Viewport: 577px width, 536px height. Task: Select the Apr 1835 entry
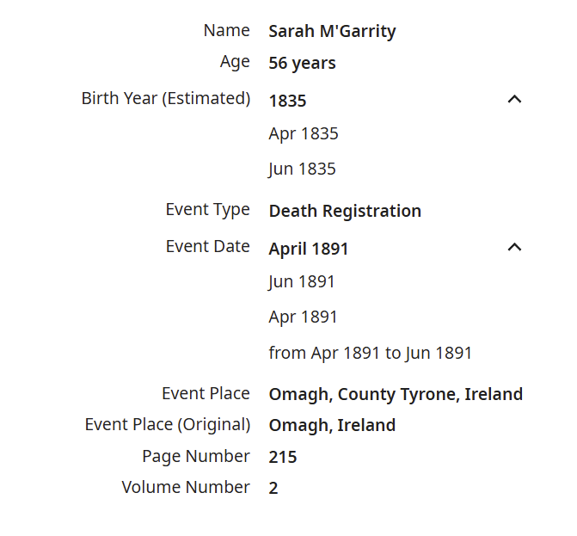304,133
